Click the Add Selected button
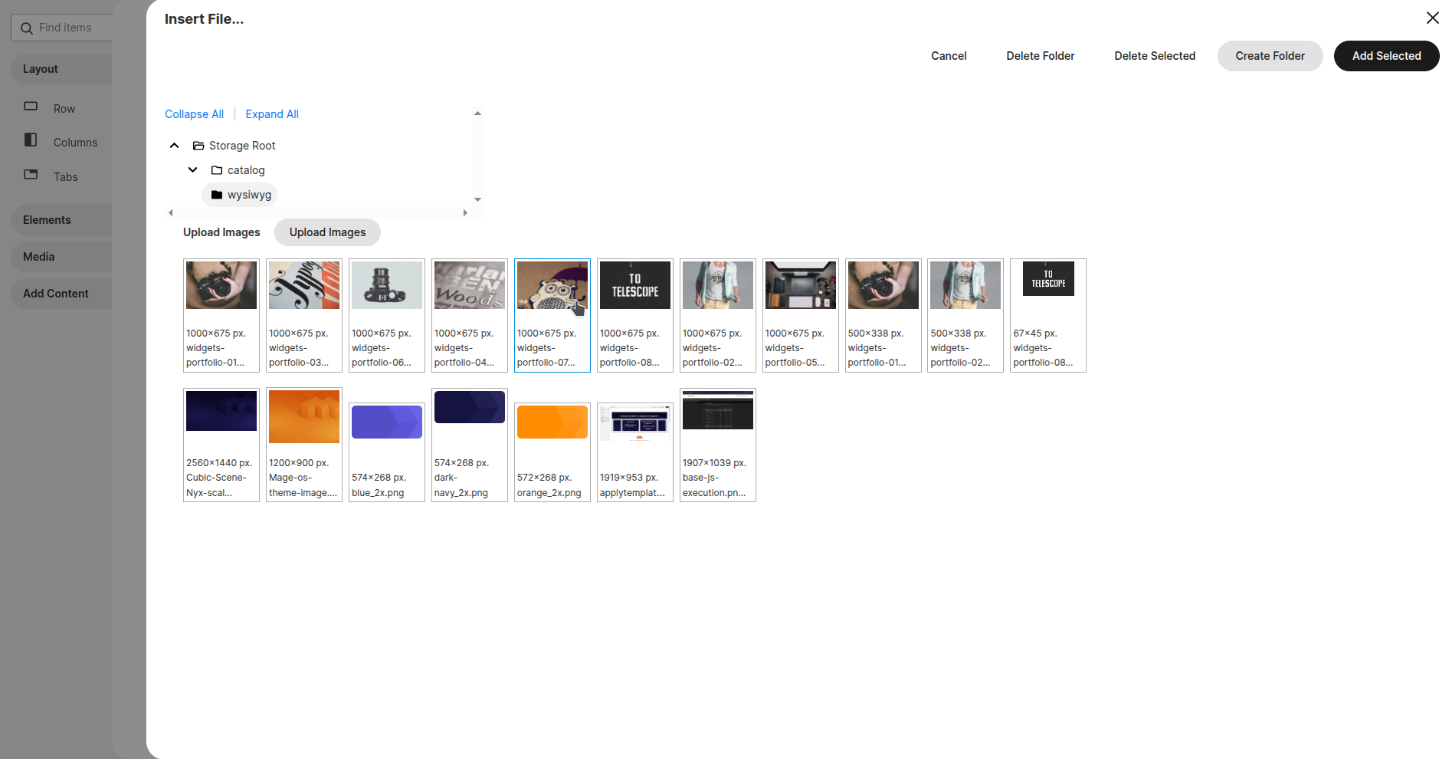 [1385, 55]
